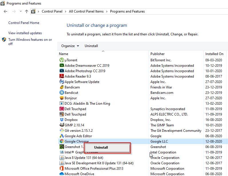
Task: Click the Programs and Features breadcrumb
Action: coord(127,11)
